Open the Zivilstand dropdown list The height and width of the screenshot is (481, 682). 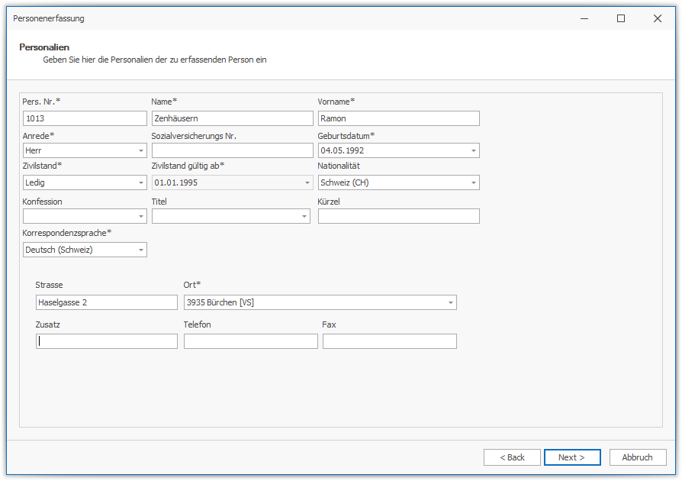(141, 183)
